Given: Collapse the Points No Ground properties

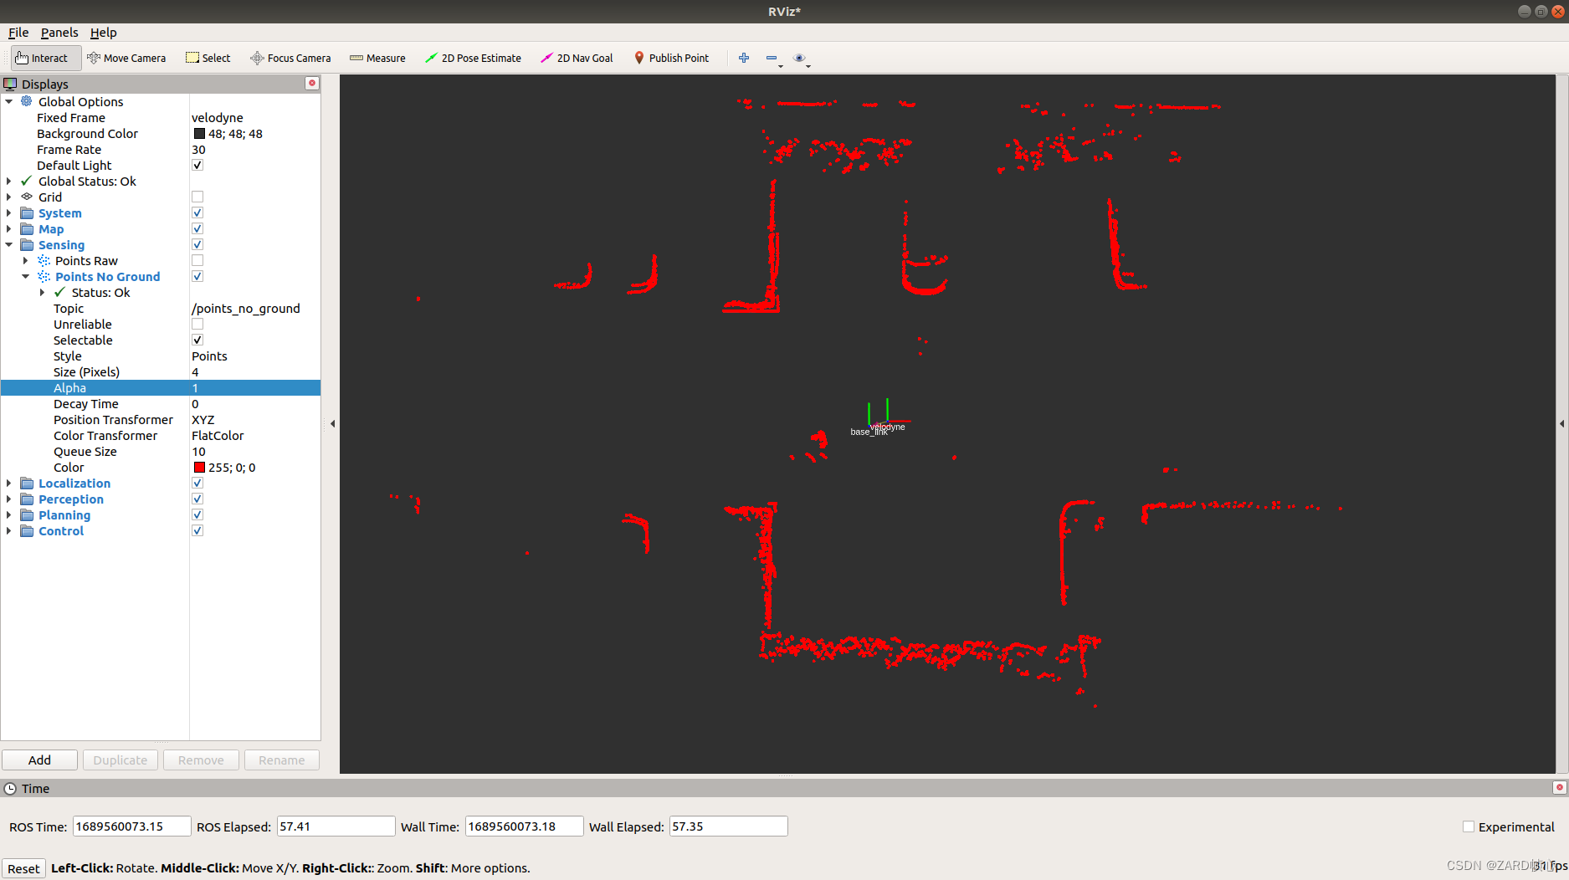Looking at the screenshot, I should tap(25, 276).
